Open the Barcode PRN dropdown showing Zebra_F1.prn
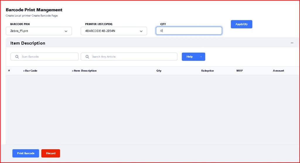This screenshot has height=163, width=300. [39, 31]
